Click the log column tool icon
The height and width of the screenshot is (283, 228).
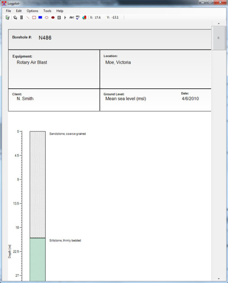pos(22,17)
